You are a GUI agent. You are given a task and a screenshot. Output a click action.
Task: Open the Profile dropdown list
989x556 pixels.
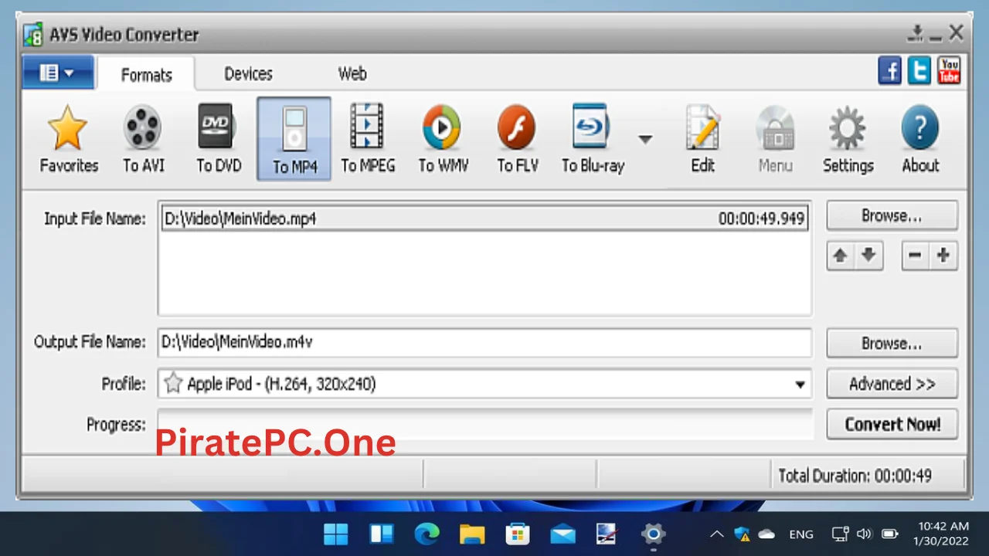800,384
